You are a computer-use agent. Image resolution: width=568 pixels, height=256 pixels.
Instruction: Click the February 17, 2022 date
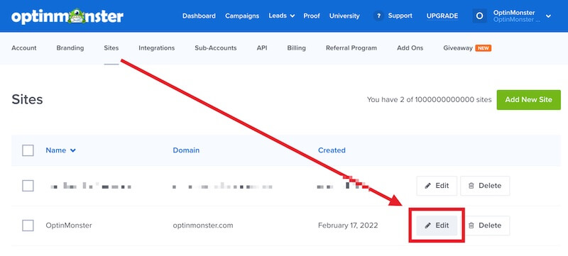point(348,226)
